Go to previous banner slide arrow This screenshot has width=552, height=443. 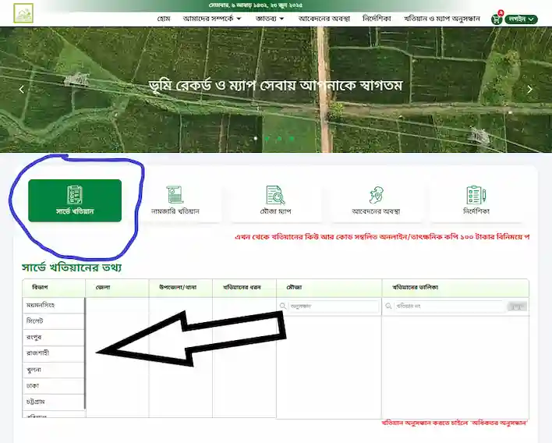coord(22,90)
